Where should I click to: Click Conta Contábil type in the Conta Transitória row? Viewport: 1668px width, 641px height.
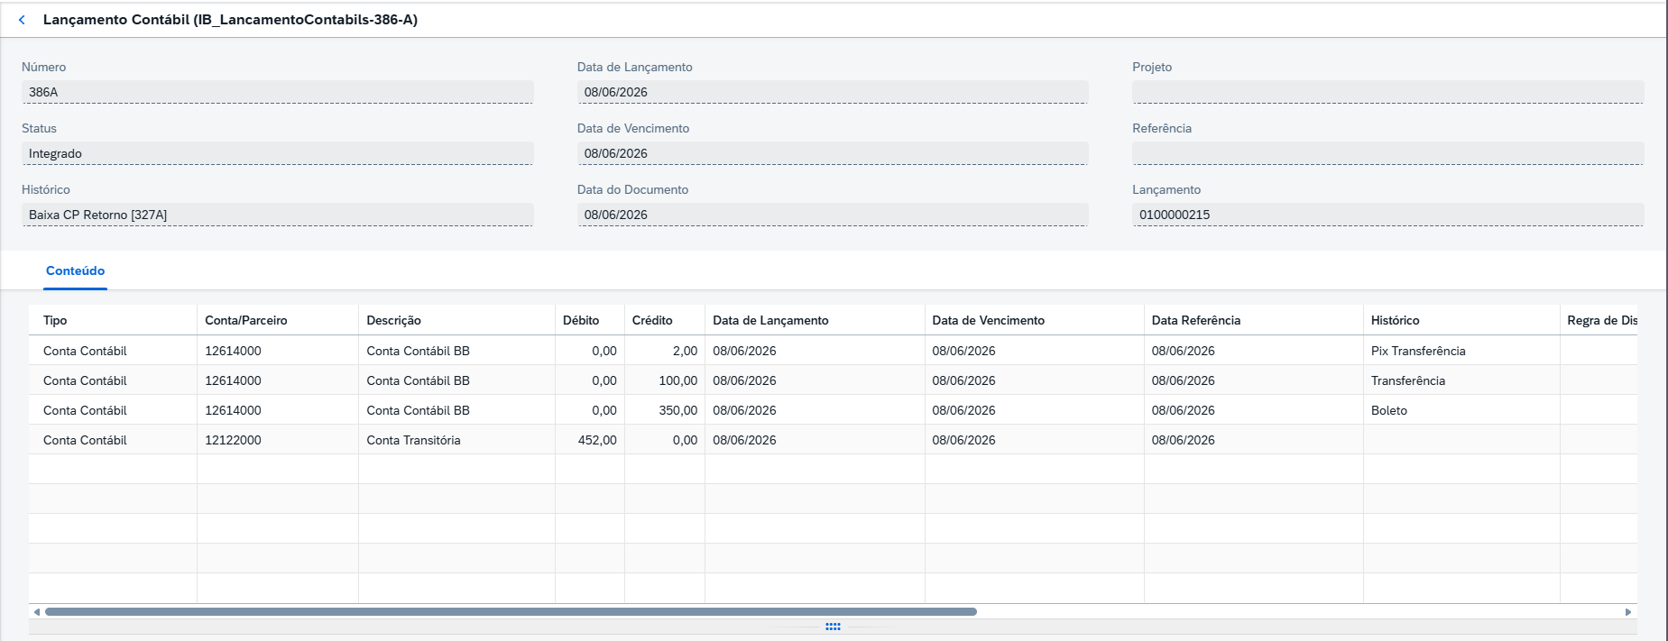(85, 440)
